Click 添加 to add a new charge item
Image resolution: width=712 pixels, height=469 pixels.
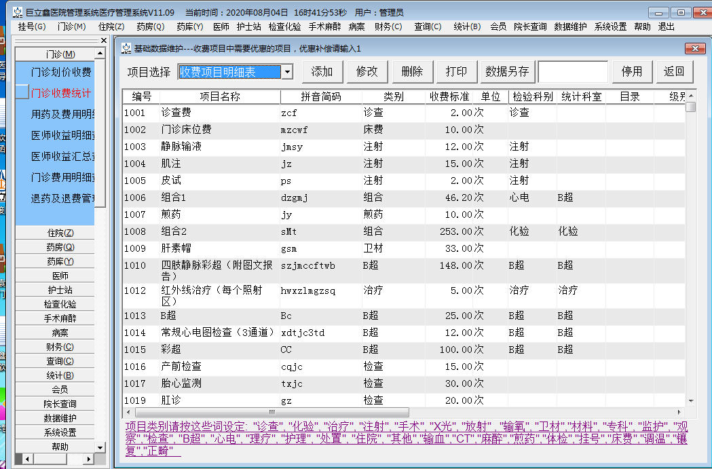pyautogui.click(x=322, y=71)
